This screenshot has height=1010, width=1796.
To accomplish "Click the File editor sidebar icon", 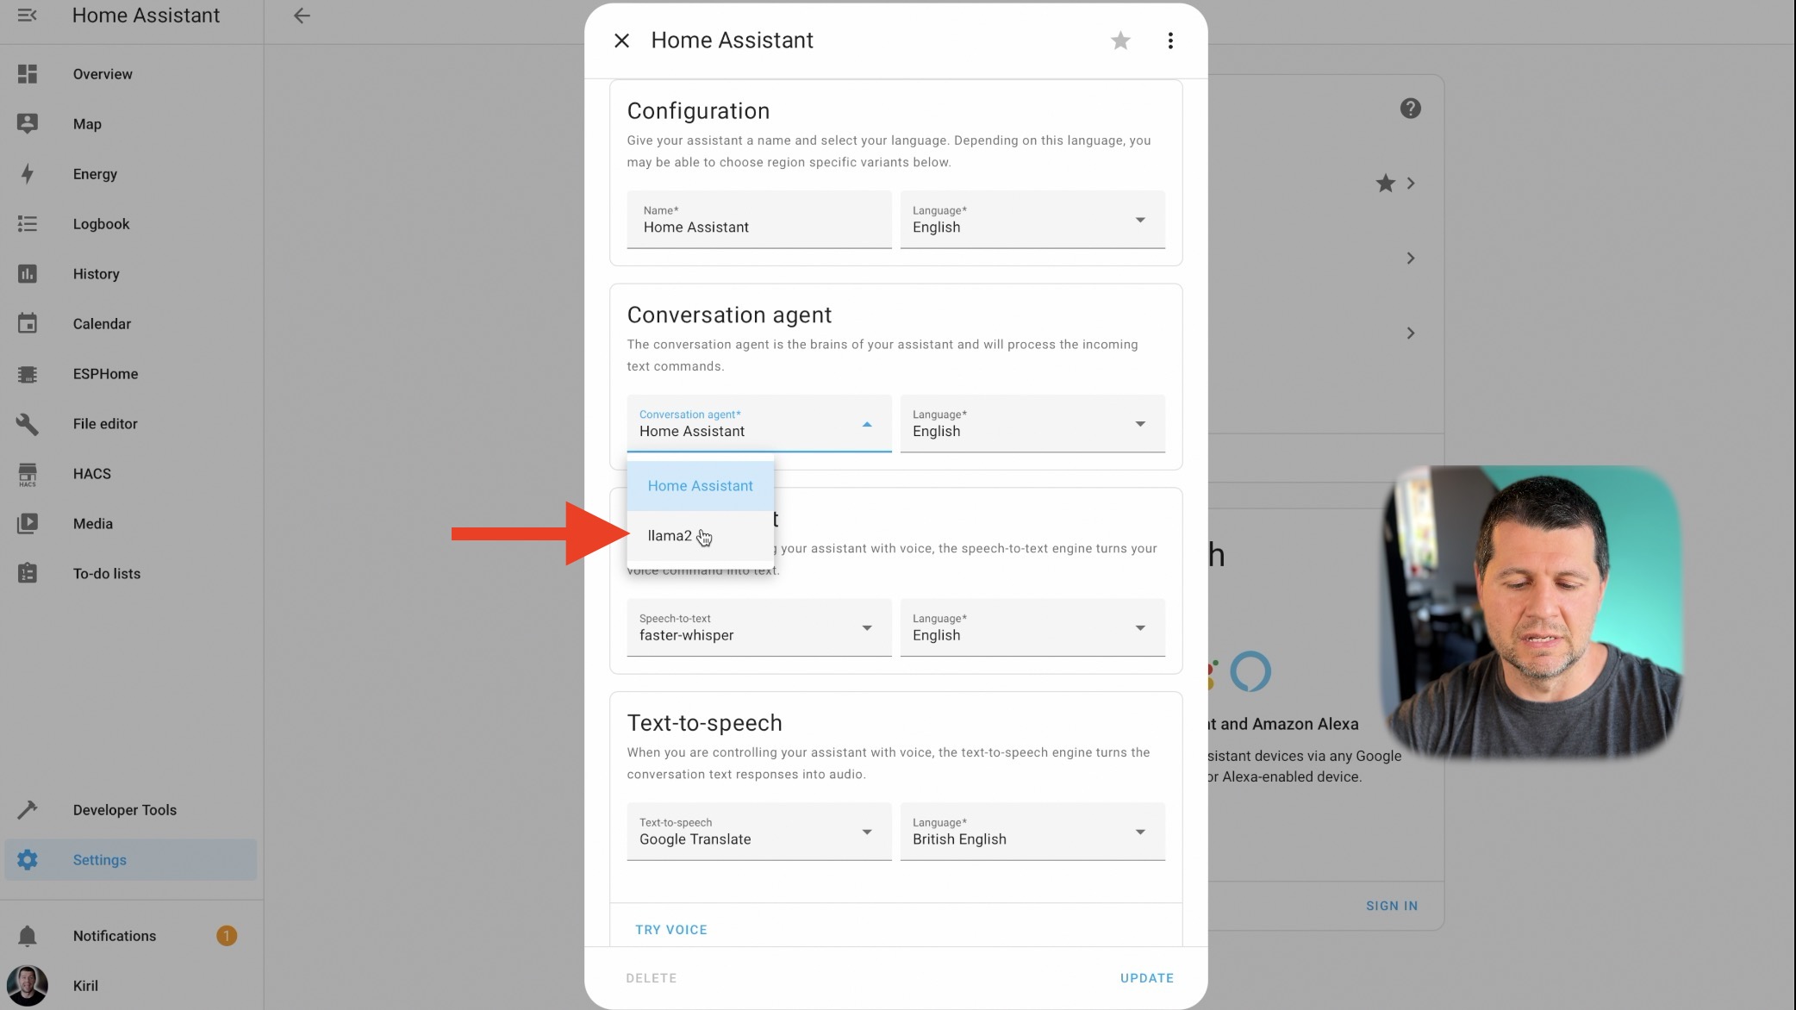I will pos(27,423).
